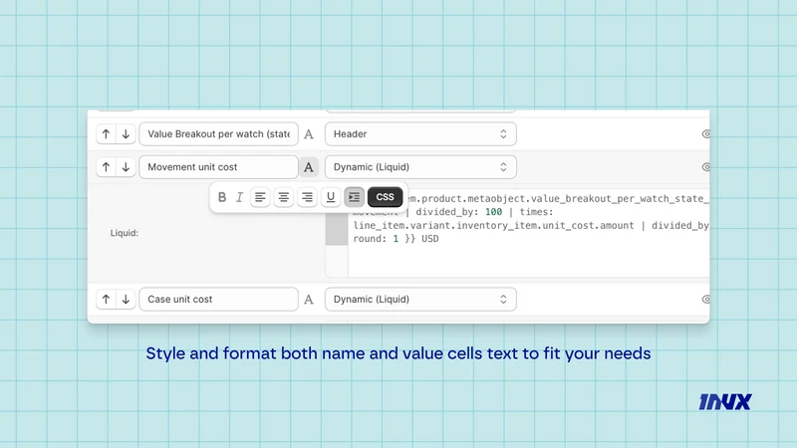This screenshot has height=448, width=797.
Task: Open the Movement unit cost Dynamic (Liquid) dropdown
Action: click(420, 167)
